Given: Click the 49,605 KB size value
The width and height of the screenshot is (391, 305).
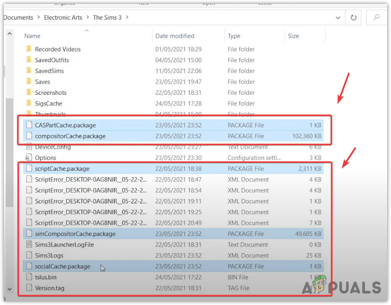Looking at the screenshot, I should (x=308, y=234).
